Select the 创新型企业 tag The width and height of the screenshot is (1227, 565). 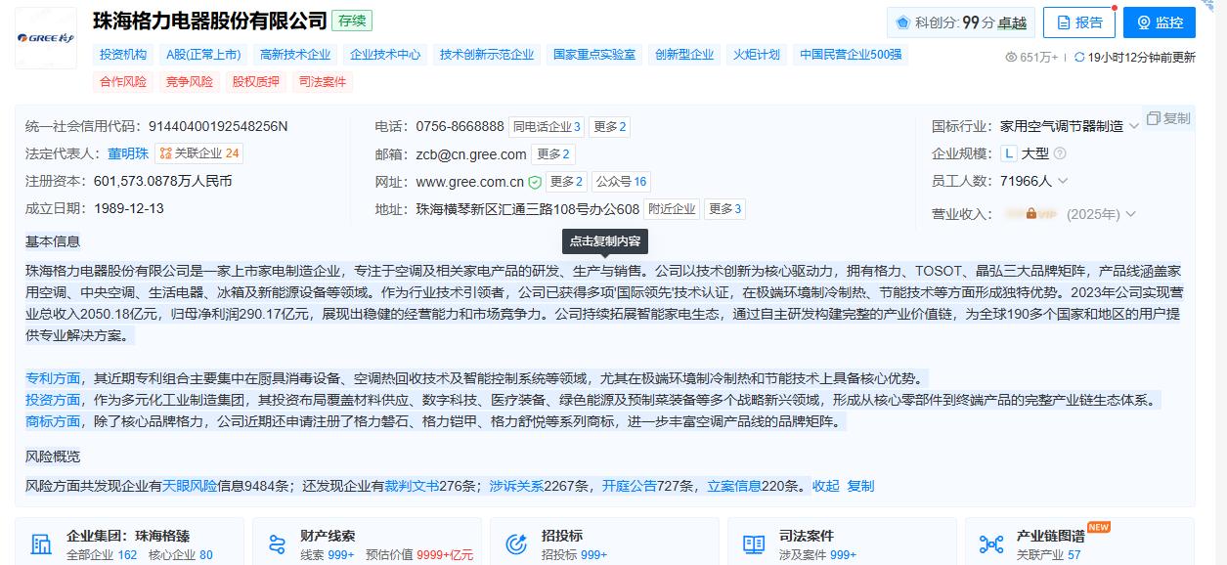(x=684, y=55)
